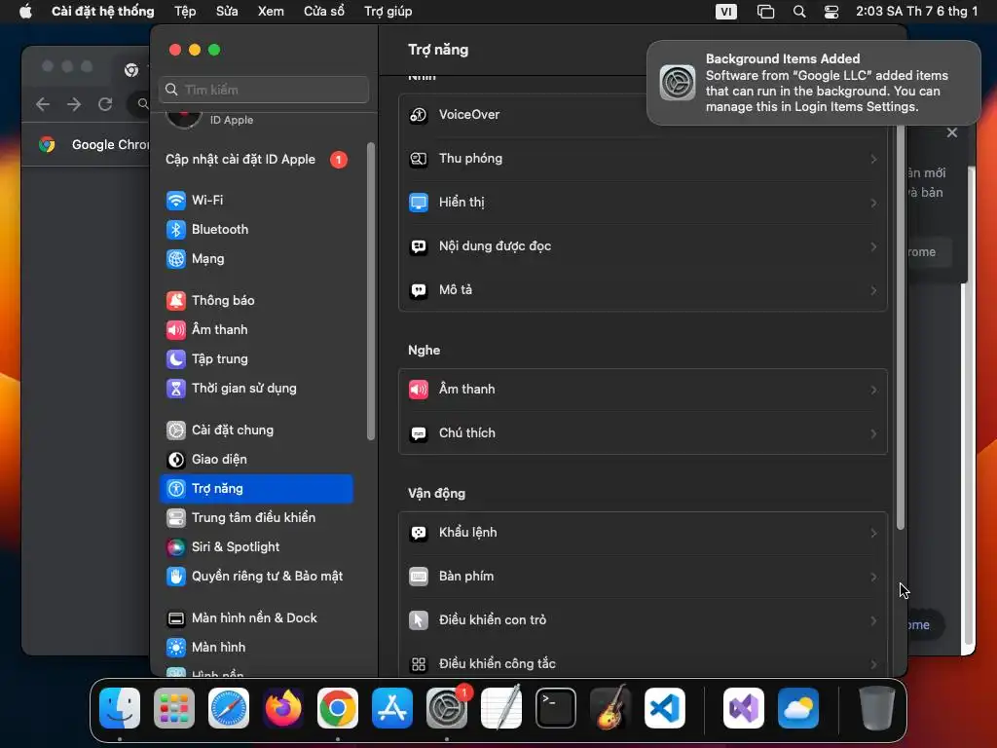
Task: Expand the Thu phóng zoom row
Action: point(643,159)
